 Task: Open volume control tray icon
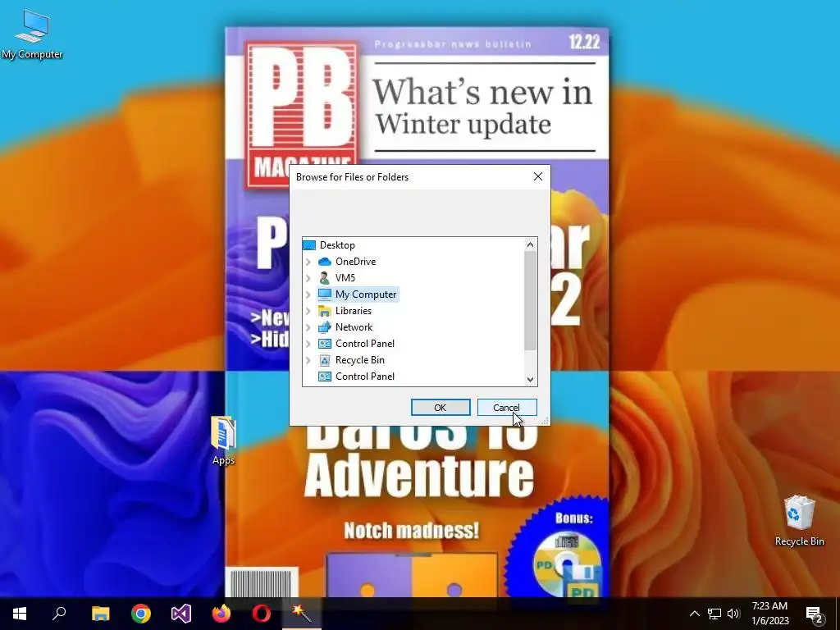click(733, 614)
